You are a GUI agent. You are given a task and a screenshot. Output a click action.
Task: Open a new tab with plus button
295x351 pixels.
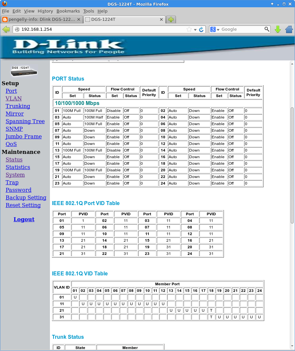point(171,19)
